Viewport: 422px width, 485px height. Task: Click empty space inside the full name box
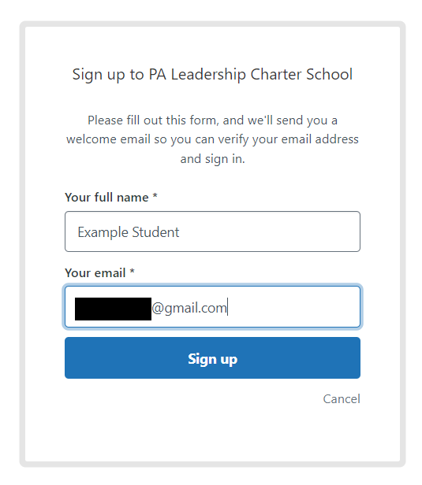click(x=270, y=231)
